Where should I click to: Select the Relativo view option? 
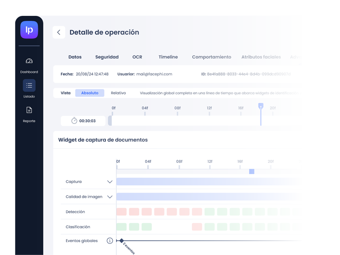pyautogui.click(x=118, y=93)
